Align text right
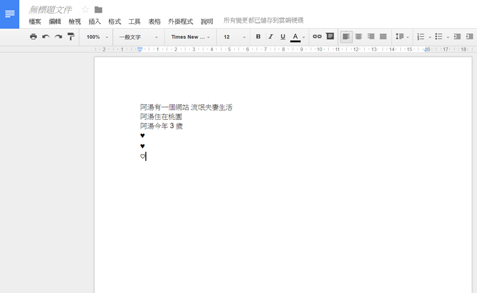Screen dimensions: 477x293 371,37
